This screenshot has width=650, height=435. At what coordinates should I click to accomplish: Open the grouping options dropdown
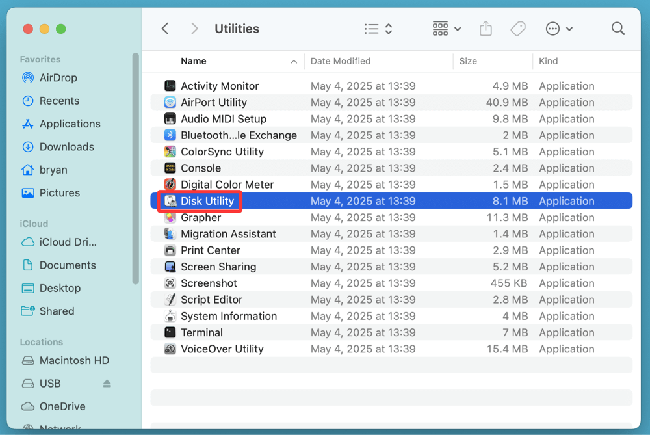point(446,28)
